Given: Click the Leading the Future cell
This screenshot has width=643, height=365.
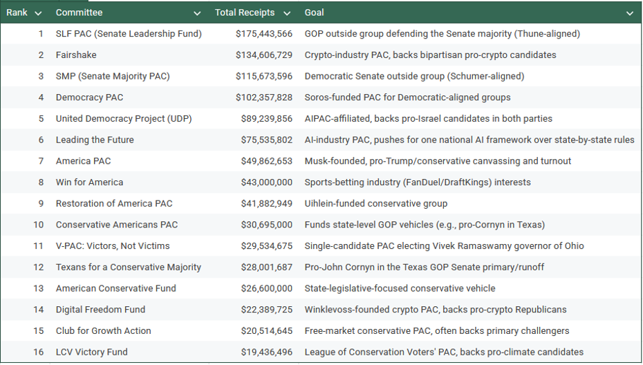Looking at the screenshot, I should tap(129, 140).
